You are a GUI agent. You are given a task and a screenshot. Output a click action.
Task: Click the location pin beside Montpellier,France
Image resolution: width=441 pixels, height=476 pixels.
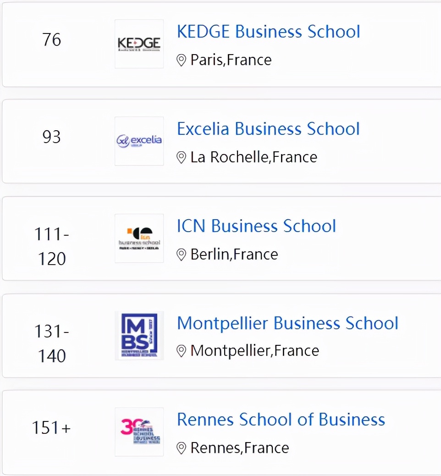pos(182,351)
